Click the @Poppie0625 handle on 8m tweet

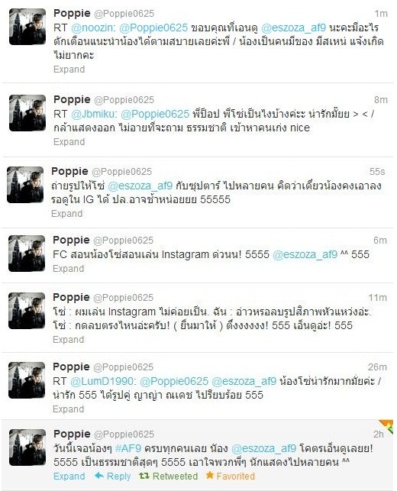click(124, 100)
